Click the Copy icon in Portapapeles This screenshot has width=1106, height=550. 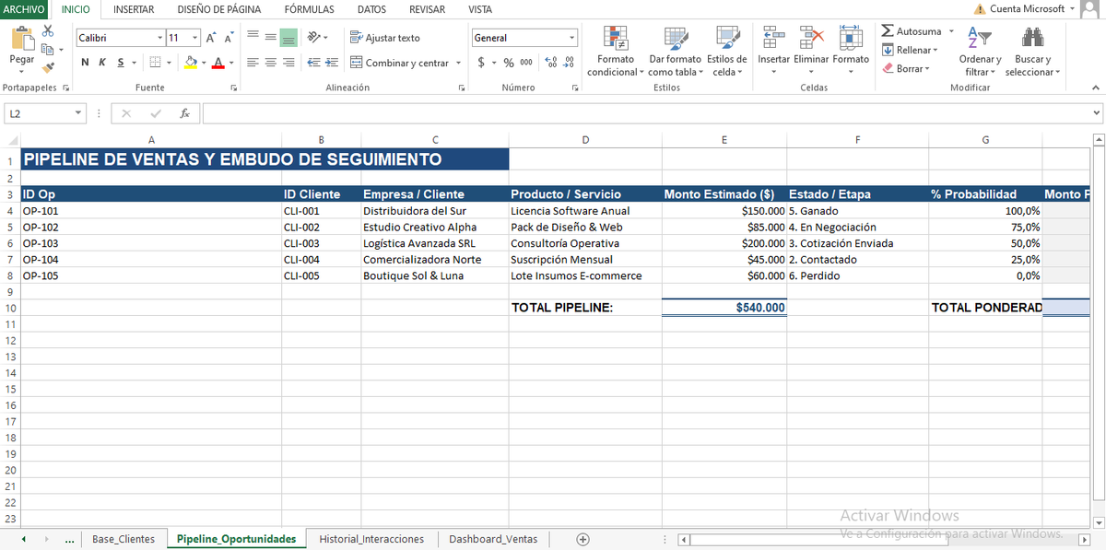(48, 50)
